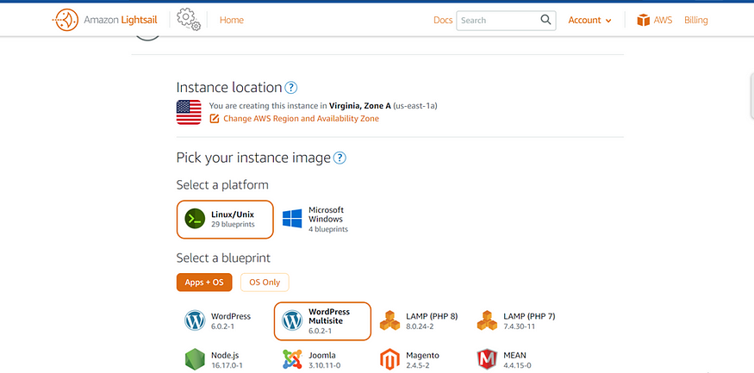Viewport: 754px width, 373px height.
Task: Click the MEAN shield icon
Action: coord(487,359)
